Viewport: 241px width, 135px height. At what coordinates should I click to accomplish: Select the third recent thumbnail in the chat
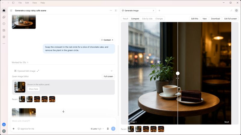click(37, 99)
